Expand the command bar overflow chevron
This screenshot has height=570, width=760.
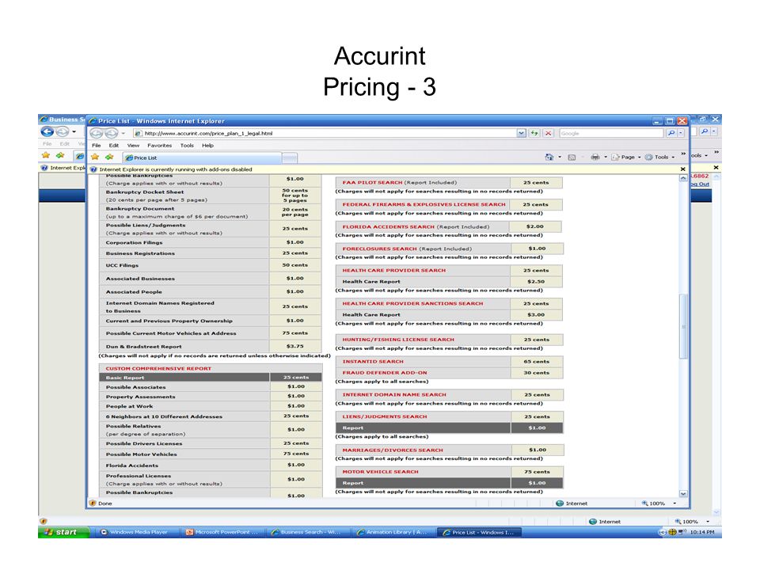(683, 154)
